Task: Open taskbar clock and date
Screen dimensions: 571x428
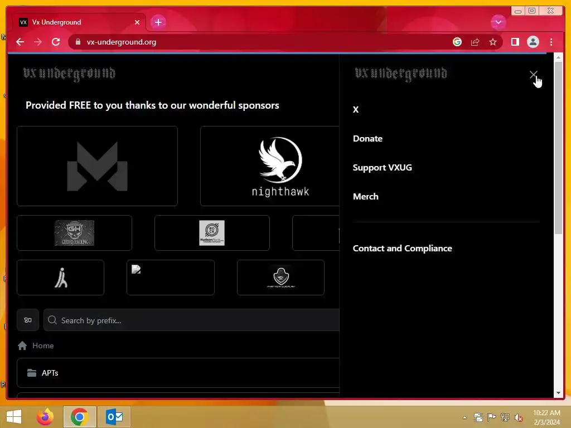Action: click(546, 417)
